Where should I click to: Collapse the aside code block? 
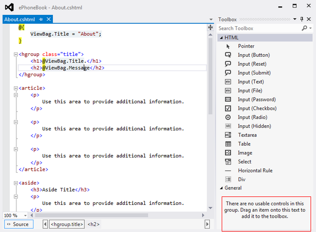16,183
